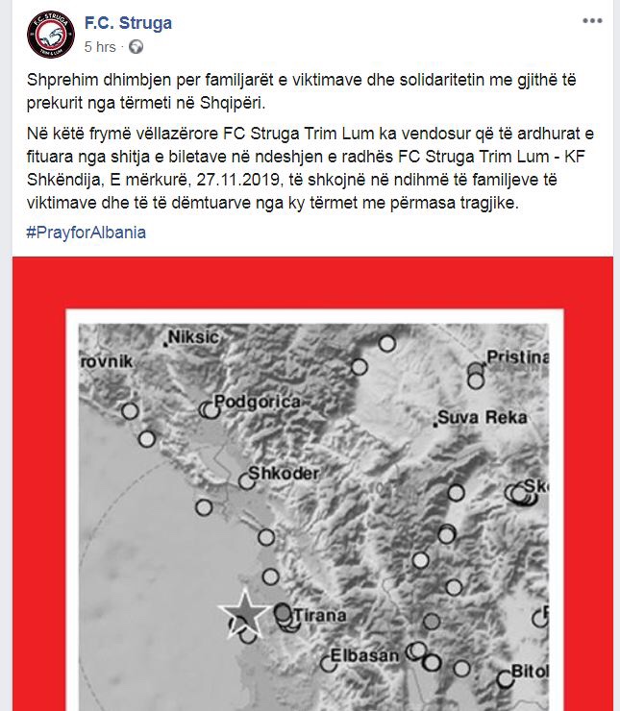
Task: Click the circle marker beside Bitol label
Action: click(505, 678)
